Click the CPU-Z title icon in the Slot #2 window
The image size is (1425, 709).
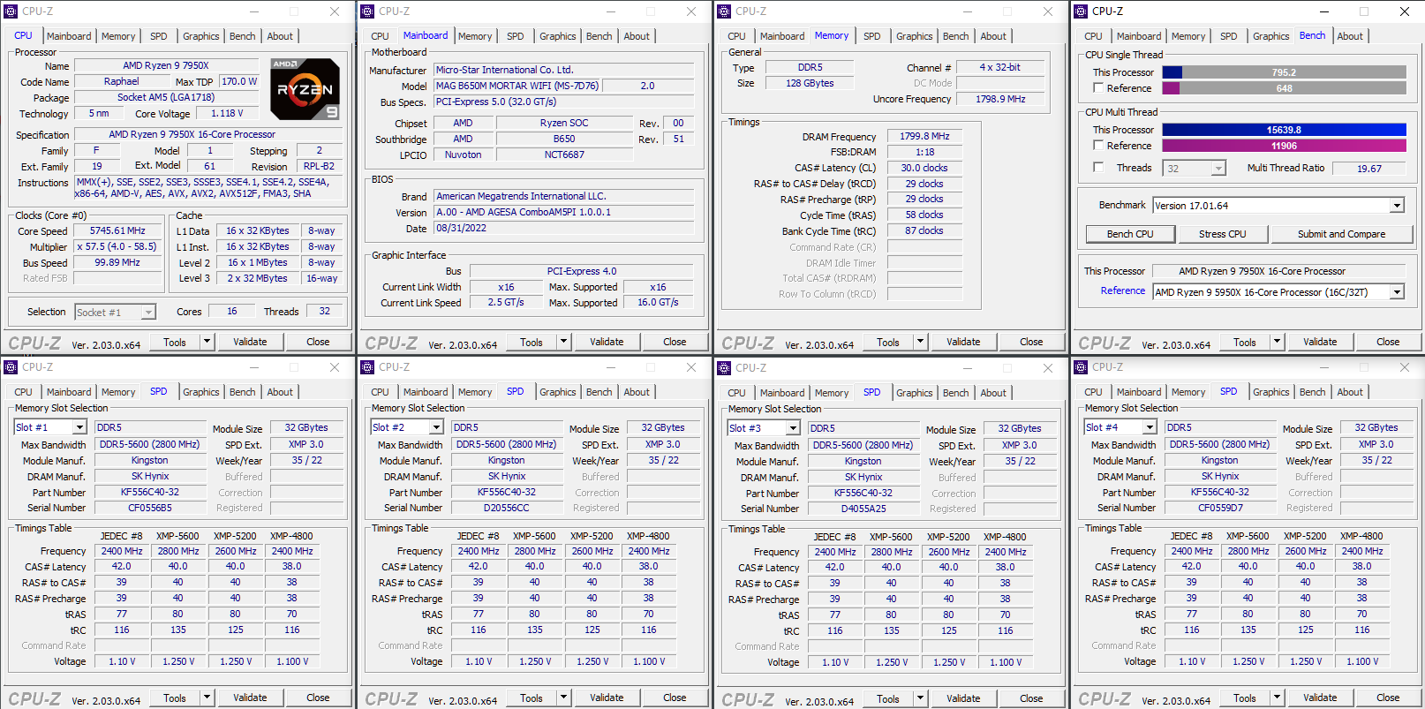tap(368, 367)
